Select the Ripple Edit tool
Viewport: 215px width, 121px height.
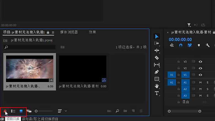(x=157, y=50)
